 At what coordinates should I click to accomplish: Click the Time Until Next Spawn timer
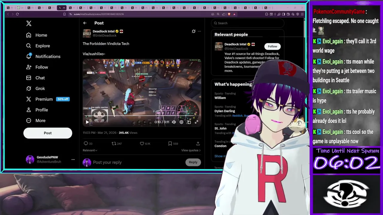click(x=347, y=160)
